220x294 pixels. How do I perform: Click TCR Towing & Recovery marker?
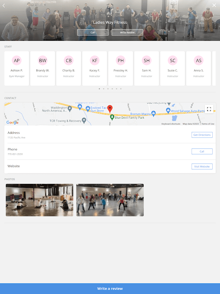pos(84,121)
